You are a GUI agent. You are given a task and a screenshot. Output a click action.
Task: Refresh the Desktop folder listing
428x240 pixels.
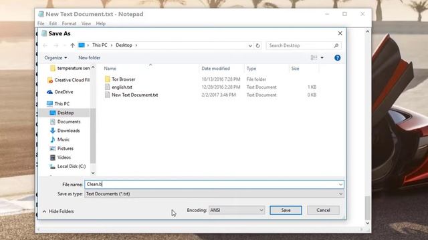tap(257, 45)
